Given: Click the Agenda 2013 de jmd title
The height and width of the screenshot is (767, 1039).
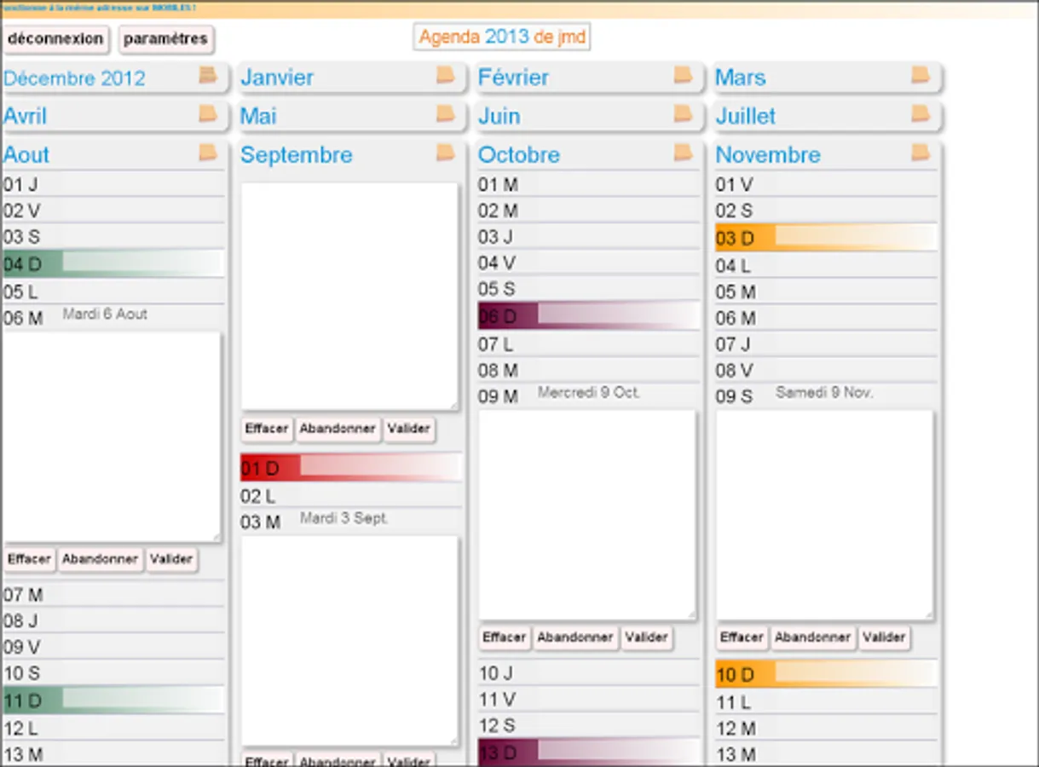Looking at the screenshot, I should pos(502,37).
